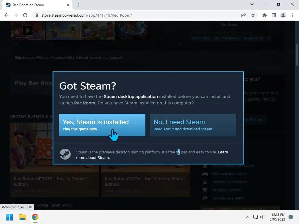Click the Yes, Steam is installed button
The width and height of the screenshot is (299, 224).
(102, 125)
